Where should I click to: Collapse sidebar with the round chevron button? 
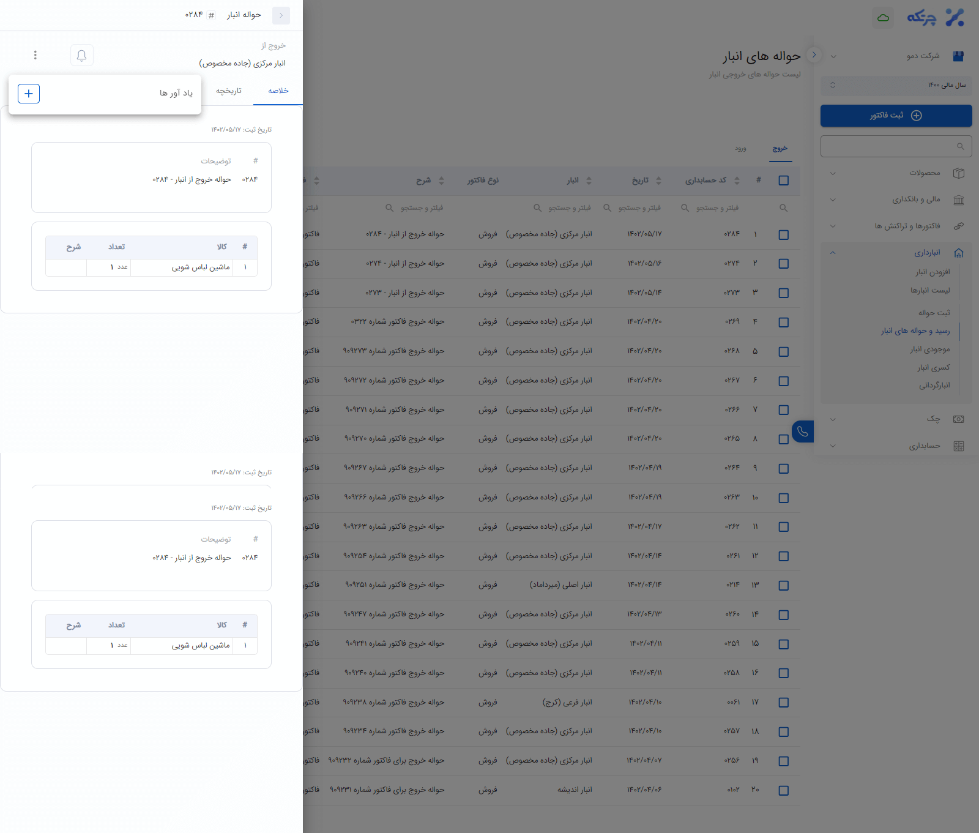click(x=814, y=54)
